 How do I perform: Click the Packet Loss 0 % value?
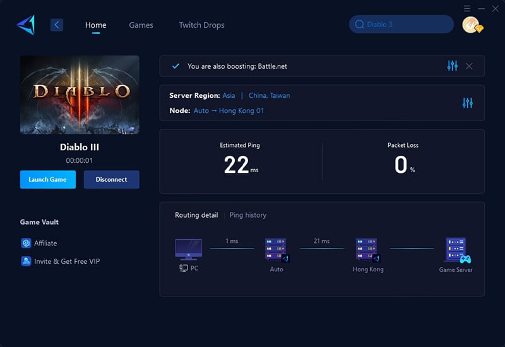(x=404, y=165)
